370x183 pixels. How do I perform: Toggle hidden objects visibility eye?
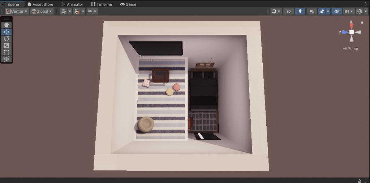pos(336,11)
